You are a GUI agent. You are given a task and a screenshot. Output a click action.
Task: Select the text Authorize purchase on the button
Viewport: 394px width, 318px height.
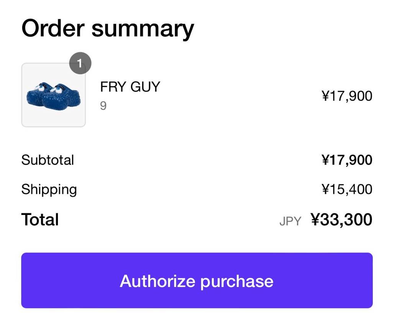pyautogui.click(x=197, y=280)
